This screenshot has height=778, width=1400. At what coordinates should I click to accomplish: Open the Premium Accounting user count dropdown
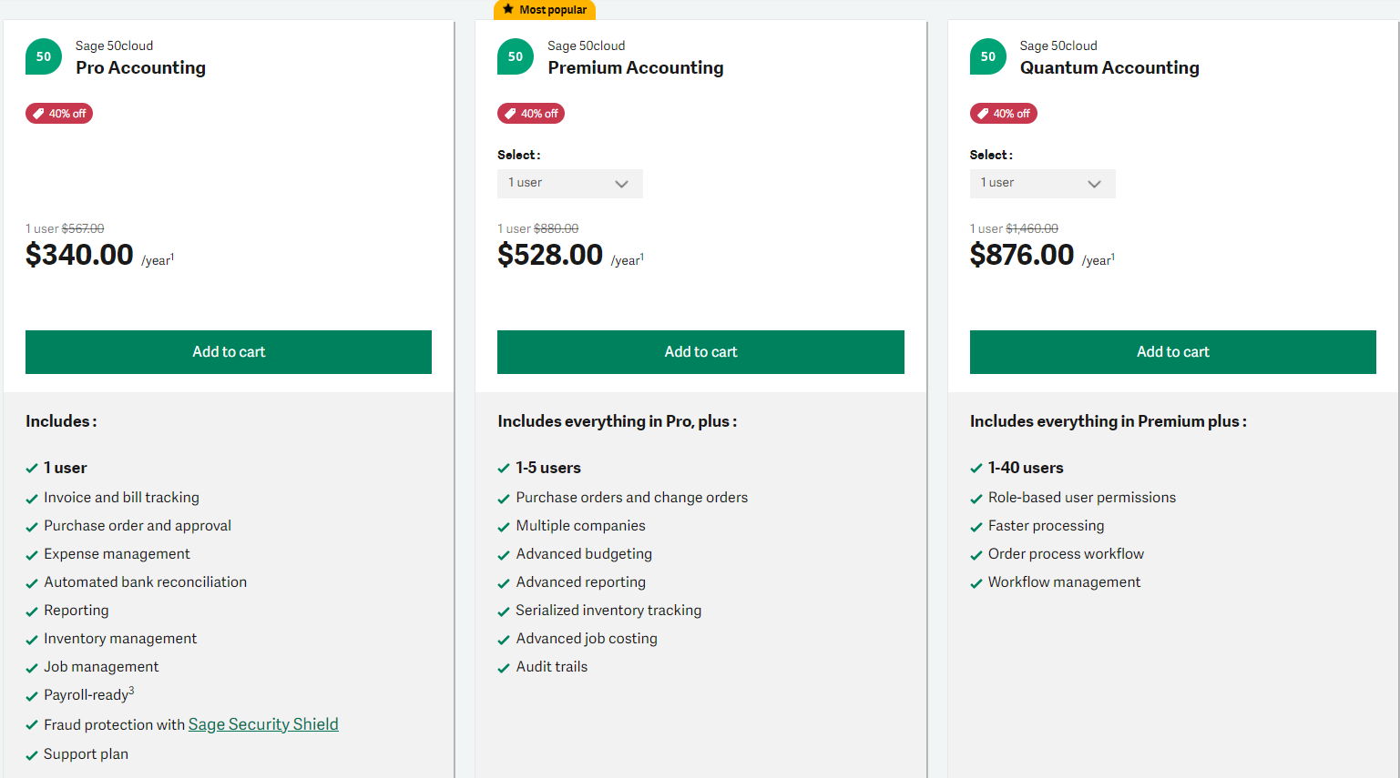coord(570,184)
